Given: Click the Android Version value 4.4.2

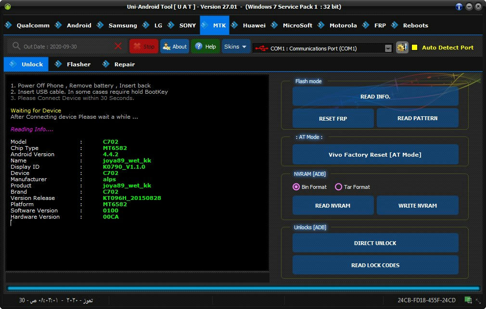Looking at the screenshot, I should click(110, 154).
